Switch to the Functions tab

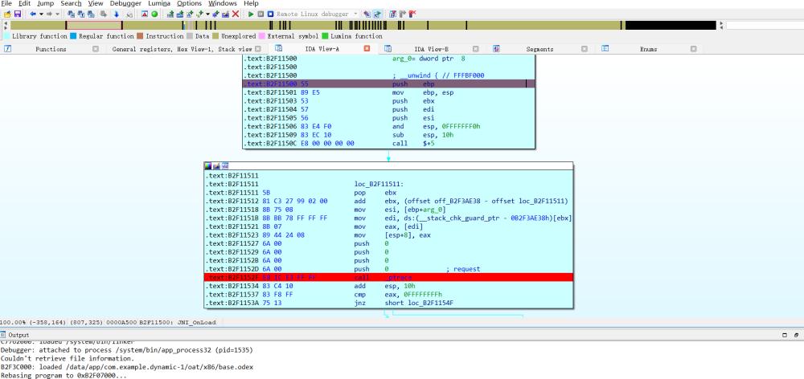tap(50, 49)
